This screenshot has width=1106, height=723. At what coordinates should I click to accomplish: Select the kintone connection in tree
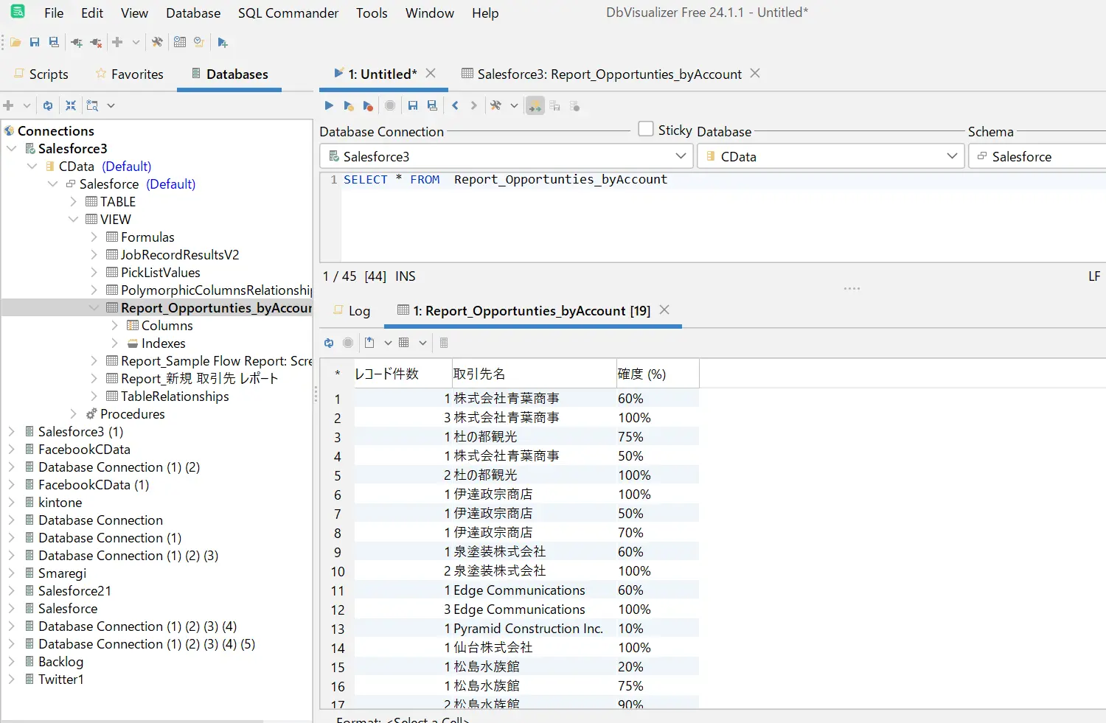(60, 503)
